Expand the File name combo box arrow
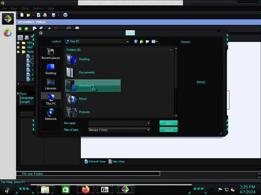 click(148, 123)
